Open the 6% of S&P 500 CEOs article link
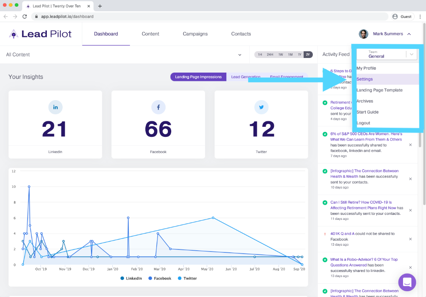Screen dimensions: 426x297 point(366,137)
